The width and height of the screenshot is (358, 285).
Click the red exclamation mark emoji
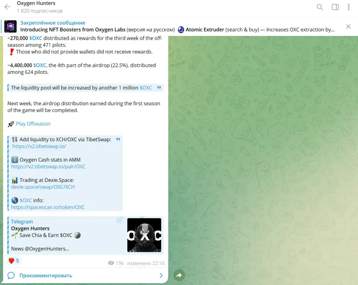[12, 52]
